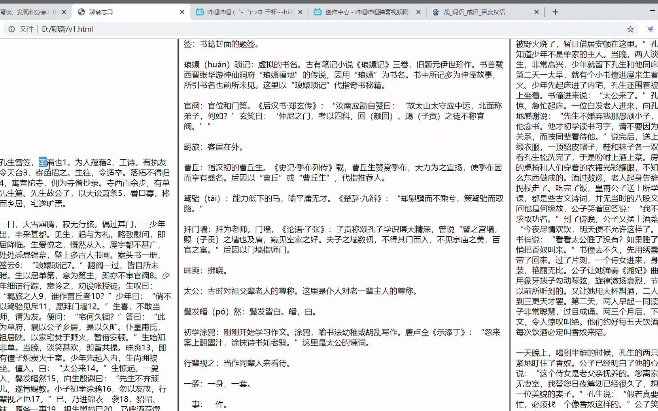Close the 百度汉语 tab
The width and height of the screenshot is (658, 411).
tap(536, 12)
